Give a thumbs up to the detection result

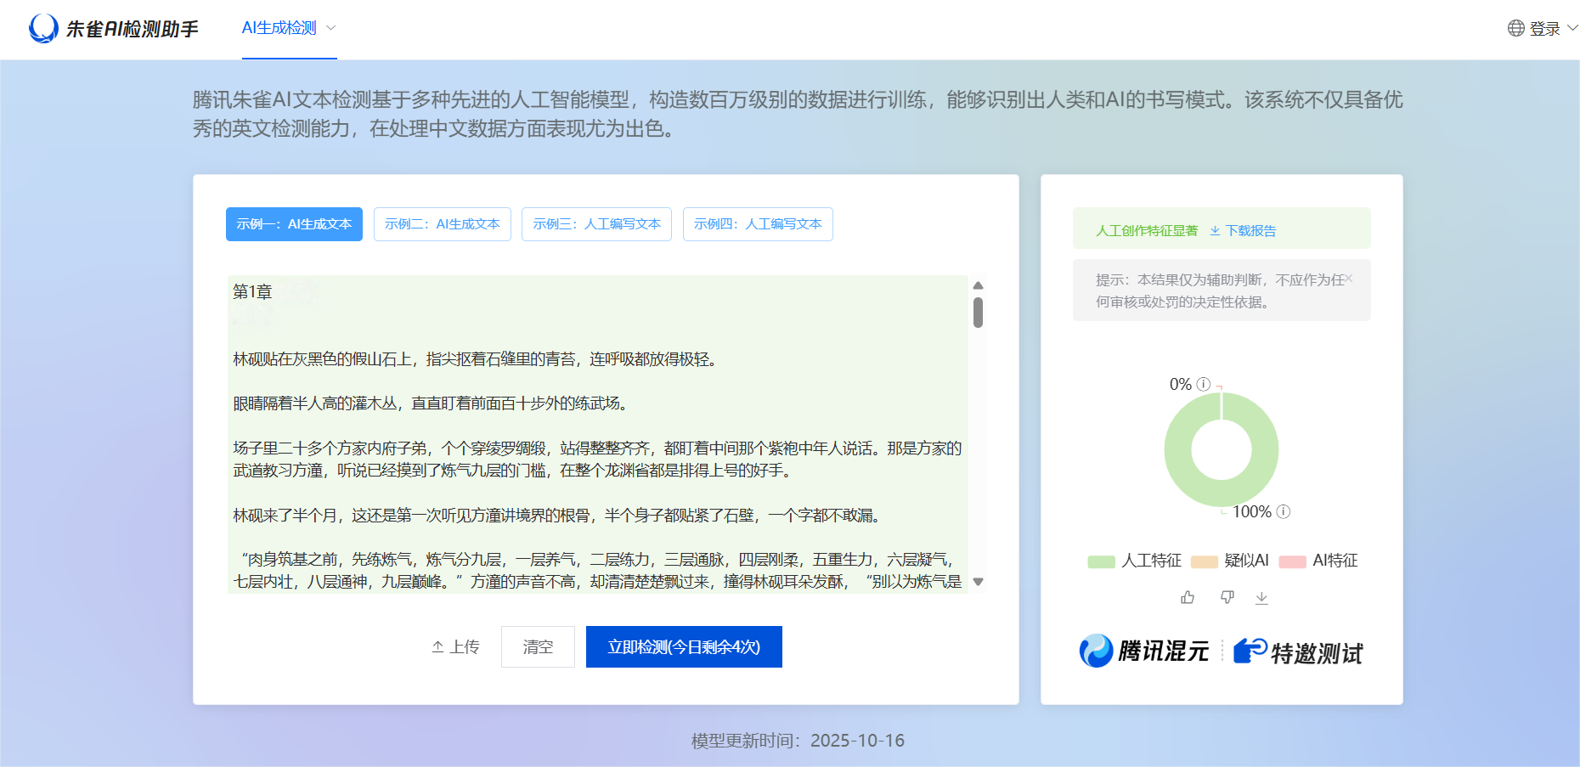pos(1187,597)
